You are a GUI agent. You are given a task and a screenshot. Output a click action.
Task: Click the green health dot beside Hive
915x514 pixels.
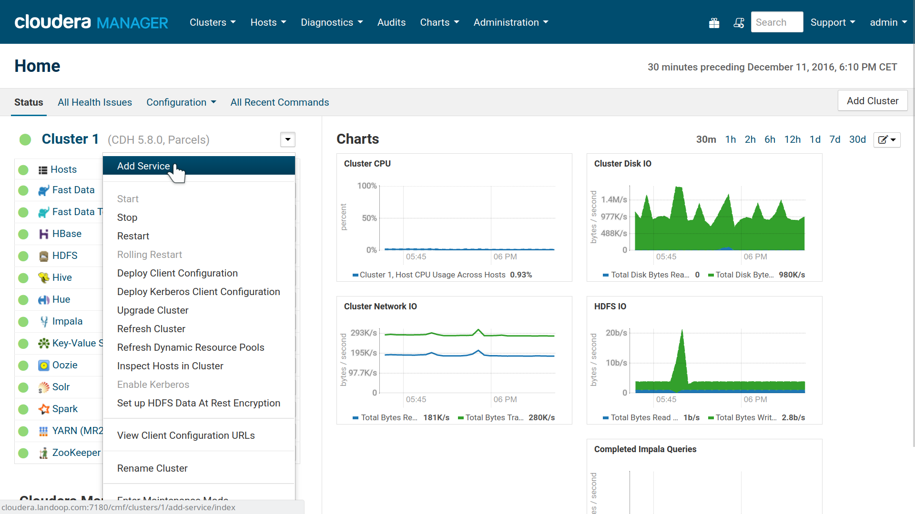(x=23, y=278)
